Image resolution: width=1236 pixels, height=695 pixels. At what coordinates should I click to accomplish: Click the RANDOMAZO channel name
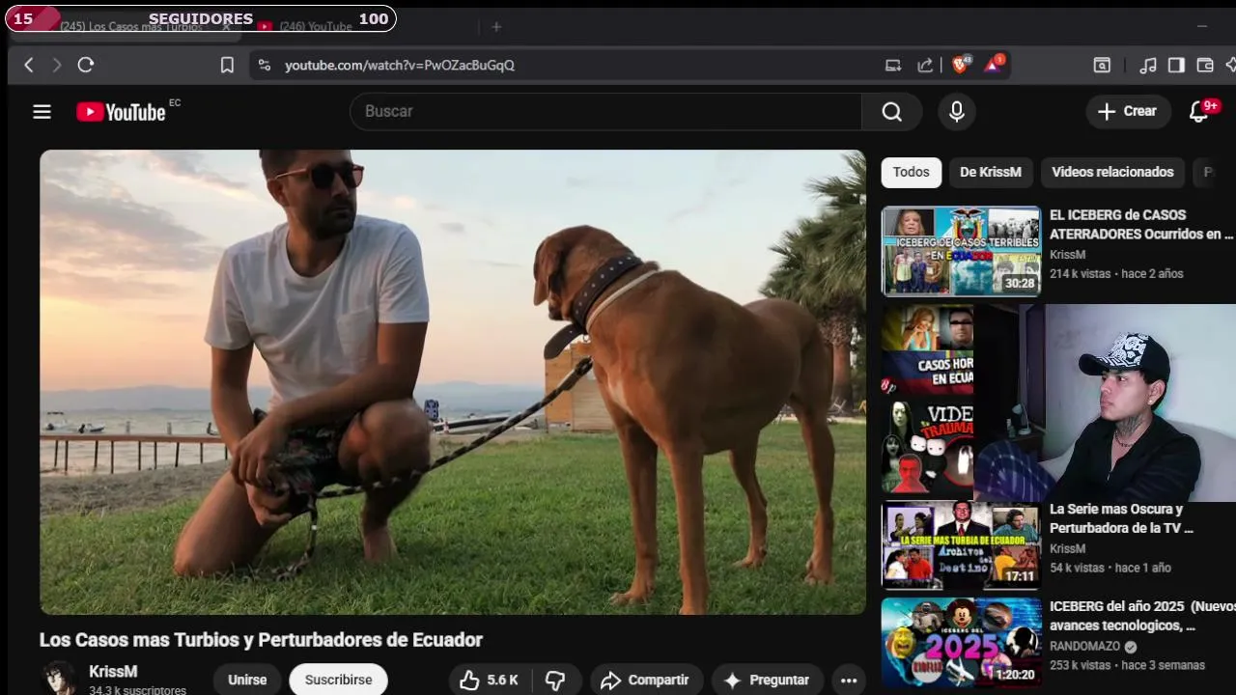(1085, 646)
